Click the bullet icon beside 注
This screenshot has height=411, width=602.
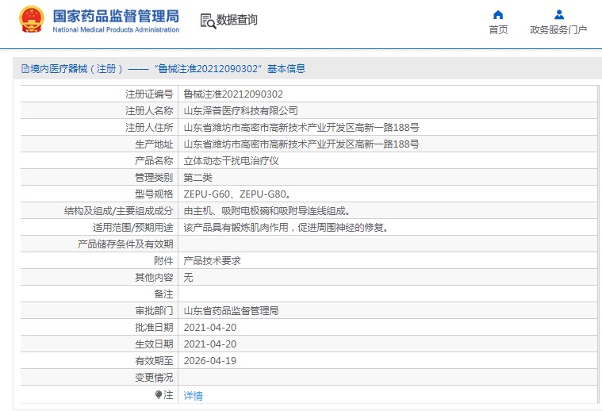[x=159, y=394]
